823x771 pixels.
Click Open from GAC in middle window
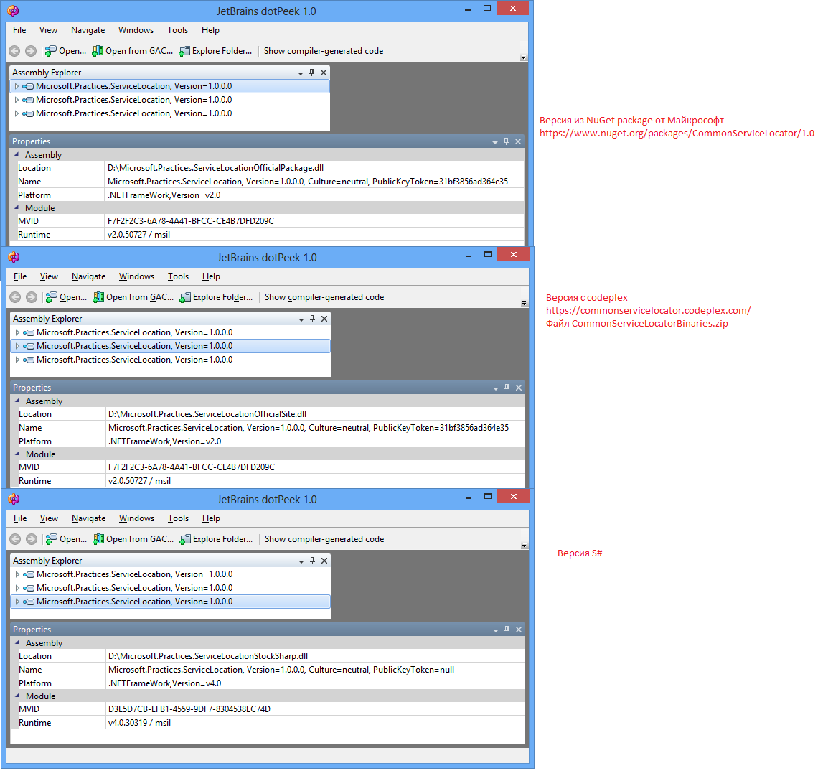tap(133, 297)
